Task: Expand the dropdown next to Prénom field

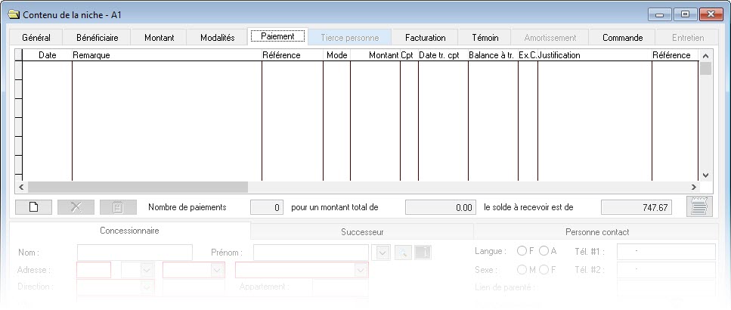Action: (383, 252)
